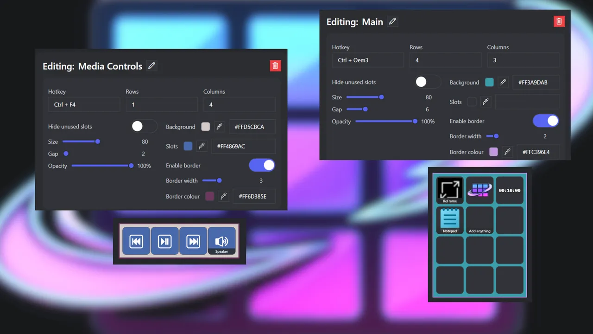This screenshot has height=334, width=593.
Task: Delete the Media Controls panel with trash icon
Action: point(275,66)
